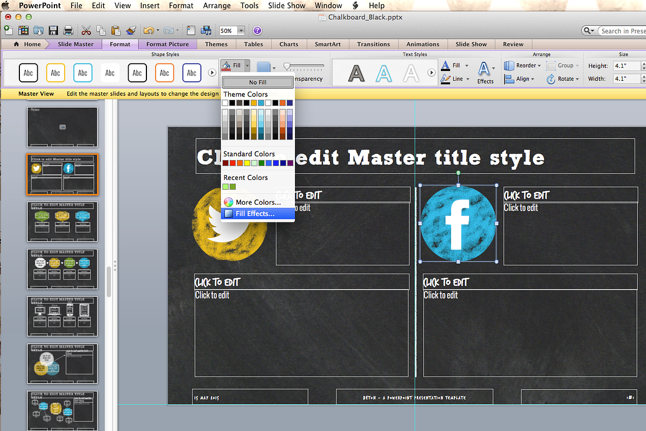Choose Fill Effects... menu entry
The image size is (646, 431).
[x=258, y=214]
